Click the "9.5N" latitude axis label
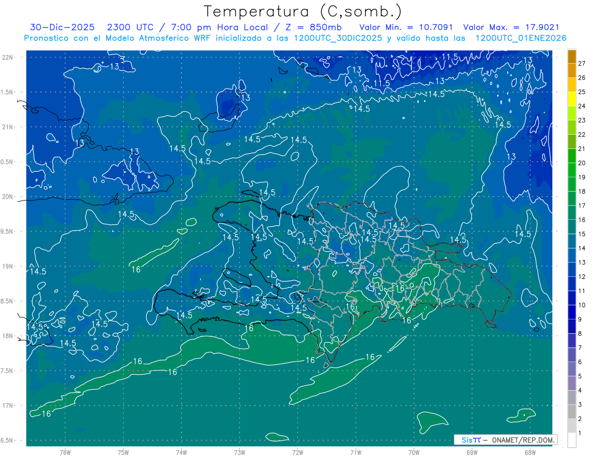The image size is (595, 459). [7, 232]
